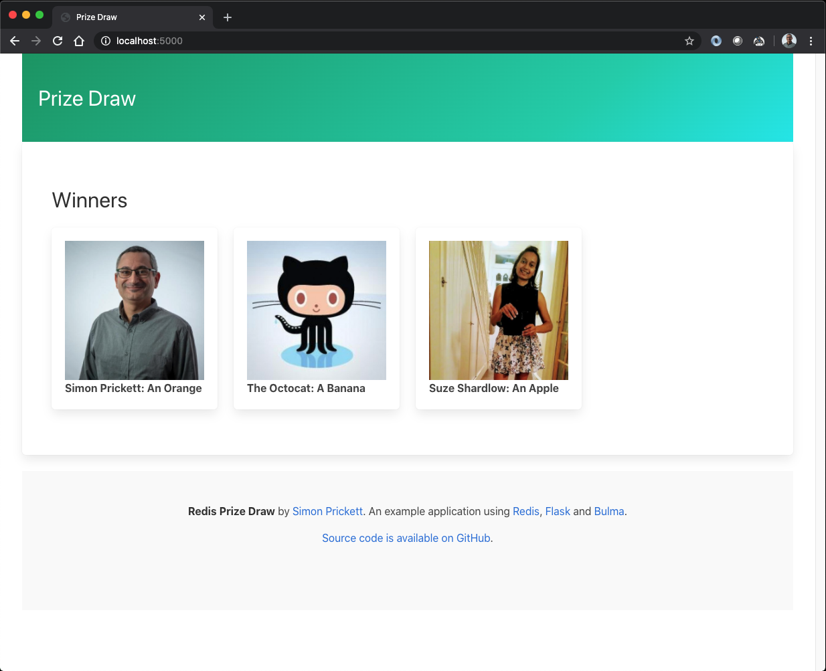Image resolution: width=826 pixels, height=671 pixels.
Task: Open a new browser tab
Action: click(228, 17)
